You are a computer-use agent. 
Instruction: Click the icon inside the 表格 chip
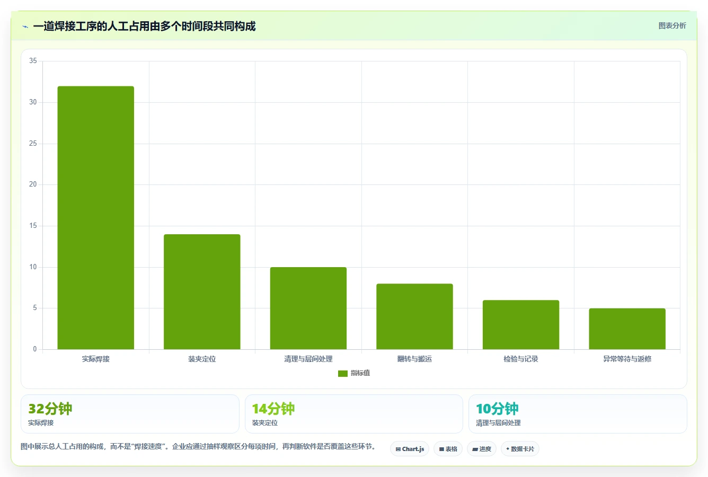tap(441, 449)
